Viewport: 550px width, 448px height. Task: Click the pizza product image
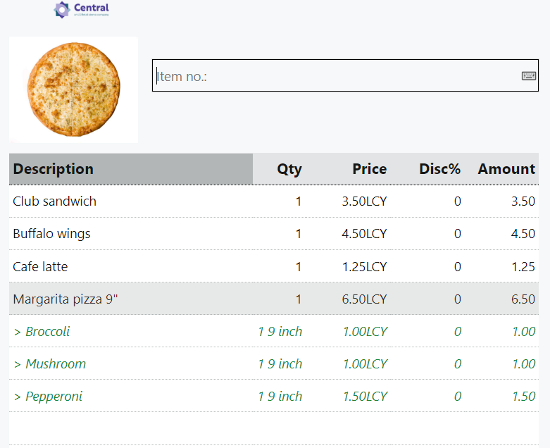pos(73,89)
